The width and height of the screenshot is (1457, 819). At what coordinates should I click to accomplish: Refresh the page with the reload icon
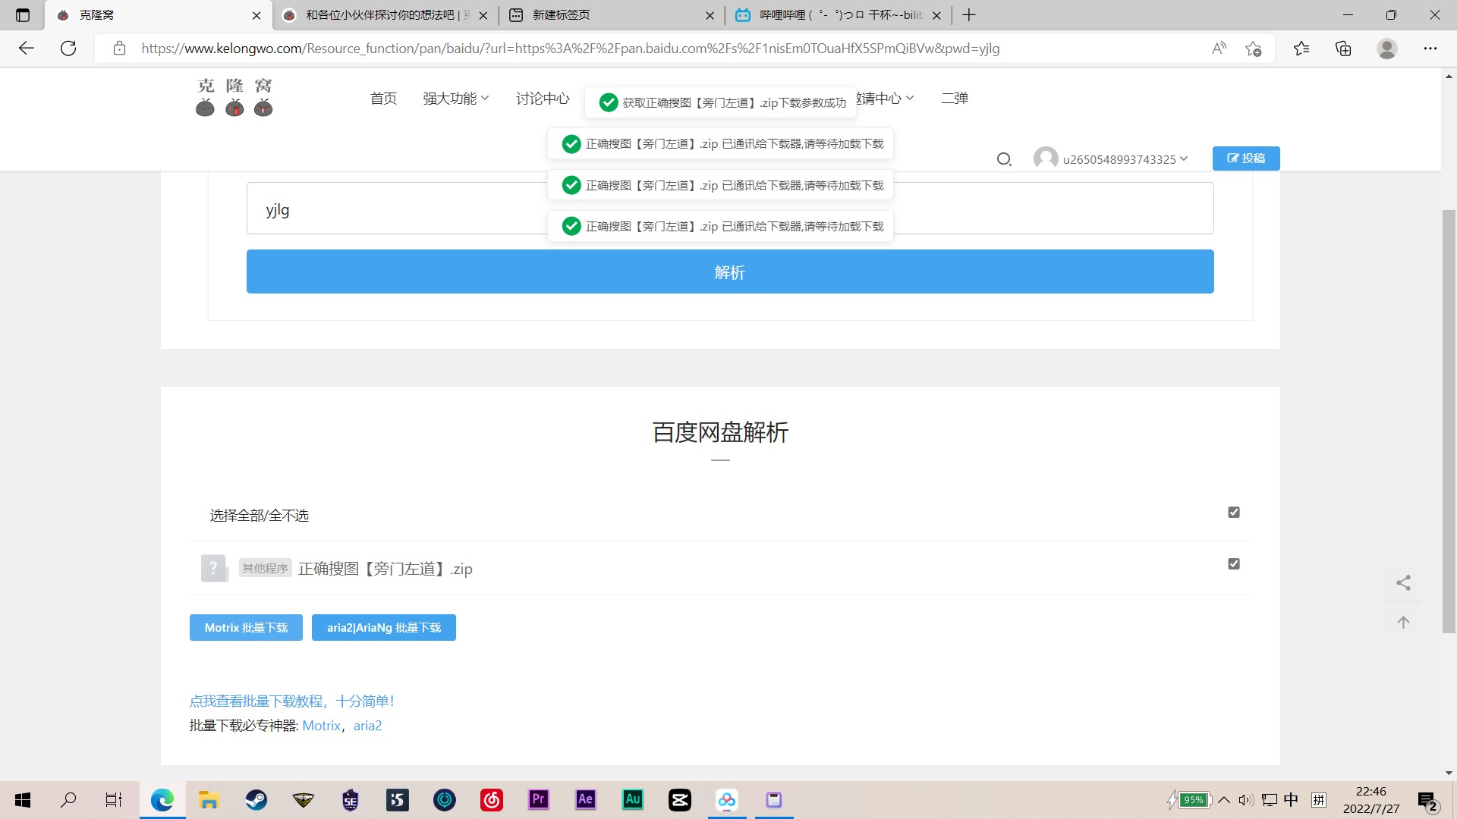click(x=68, y=49)
